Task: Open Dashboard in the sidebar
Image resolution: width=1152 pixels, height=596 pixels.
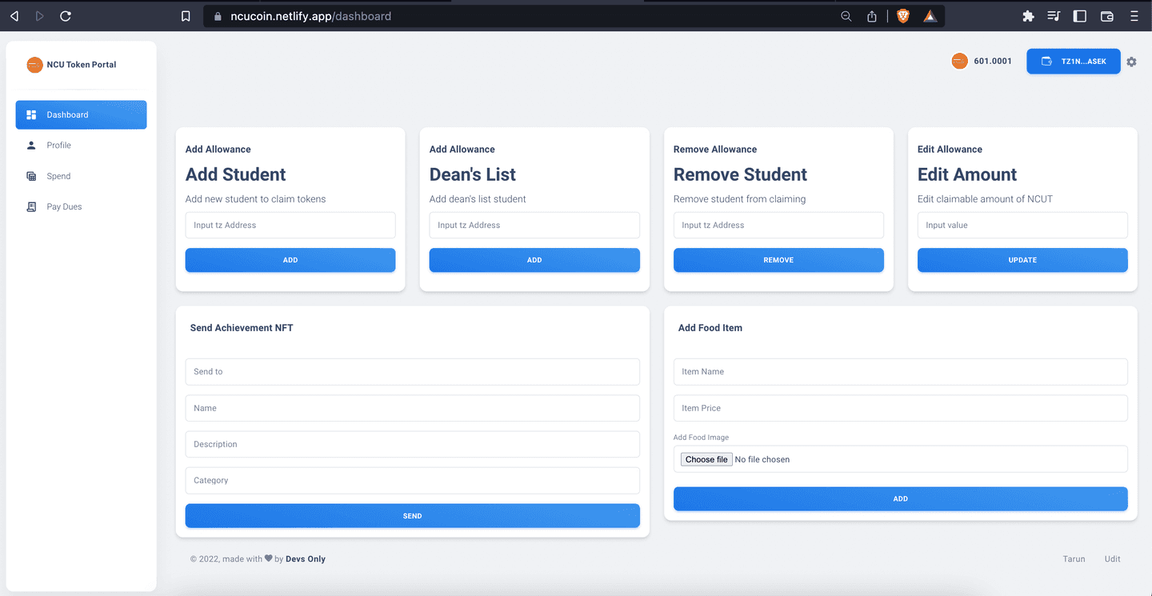Action: pyautogui.click(x=81, y=114)
